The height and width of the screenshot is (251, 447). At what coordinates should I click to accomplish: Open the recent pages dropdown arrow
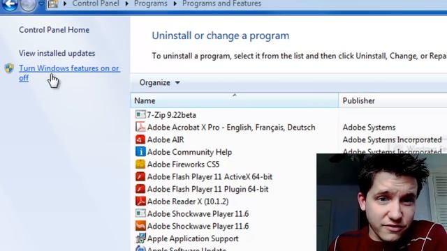[41, 3]
